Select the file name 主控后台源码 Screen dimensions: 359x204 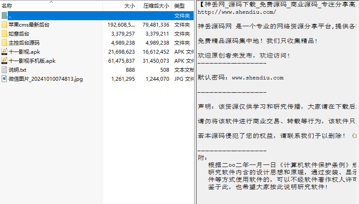(x=24, y=43)
